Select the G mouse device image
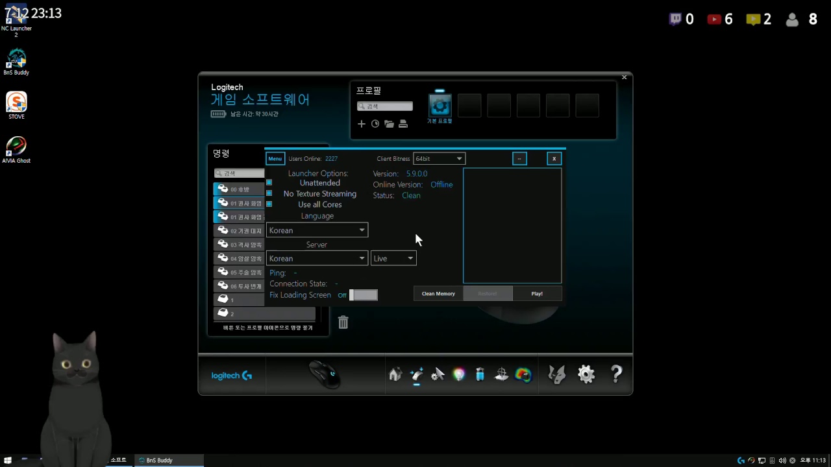 click(x=324, y=374)
